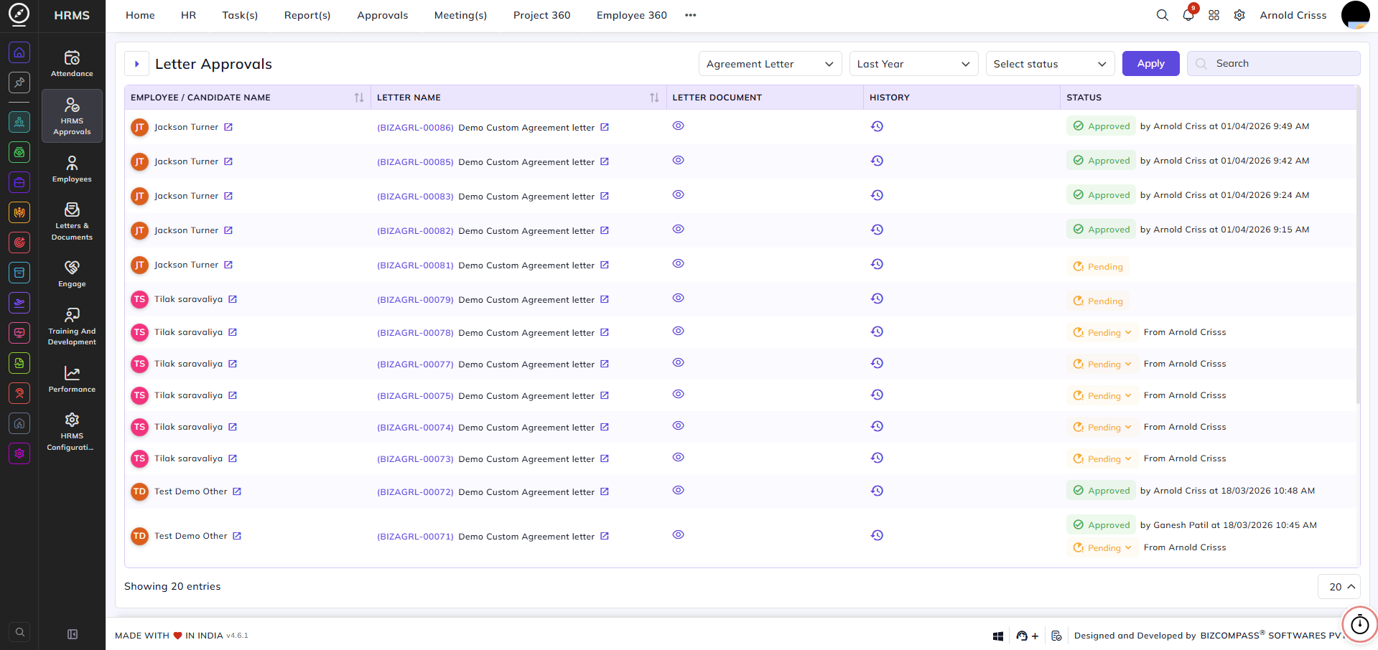
Task: Open Agreement Letter type dropdown
Action: pos(770,64)
